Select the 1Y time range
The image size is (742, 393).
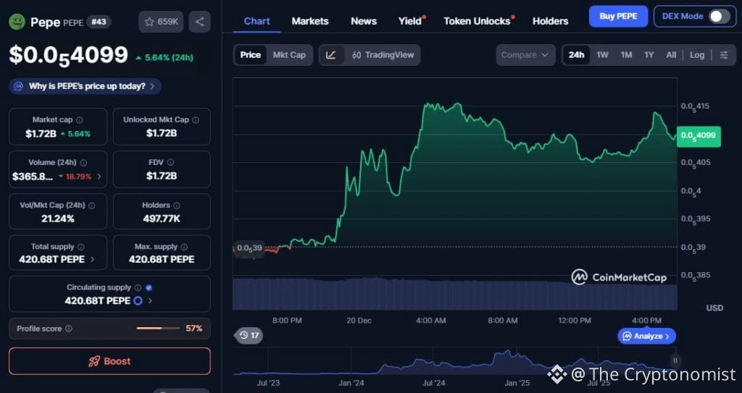click(x=649, y=55)
